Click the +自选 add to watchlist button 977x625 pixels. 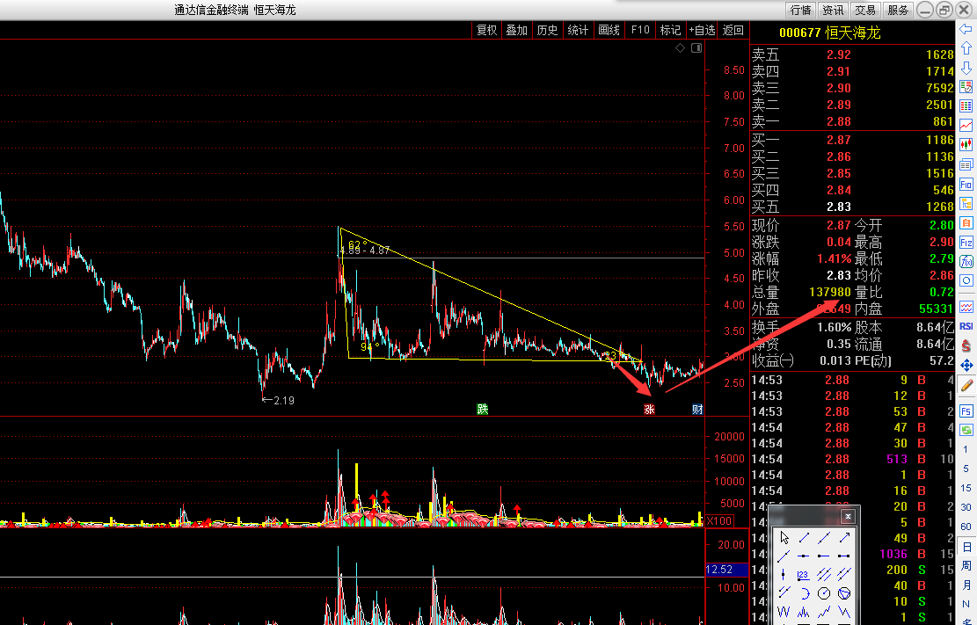[703, 30]
